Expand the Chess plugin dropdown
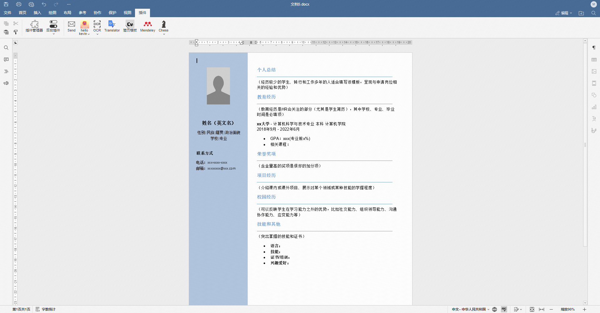600x313 pixels. [x=164, y=34]
